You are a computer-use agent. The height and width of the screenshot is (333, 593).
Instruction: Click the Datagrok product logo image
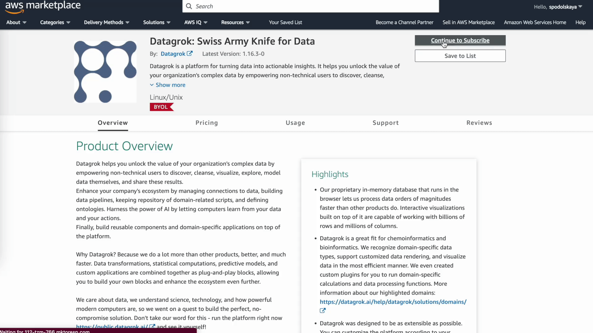point(105,72)
